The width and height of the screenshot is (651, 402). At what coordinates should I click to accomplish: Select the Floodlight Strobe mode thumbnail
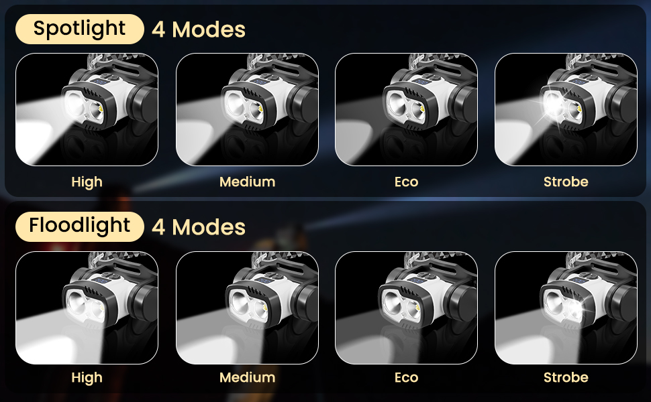point(566,308)
